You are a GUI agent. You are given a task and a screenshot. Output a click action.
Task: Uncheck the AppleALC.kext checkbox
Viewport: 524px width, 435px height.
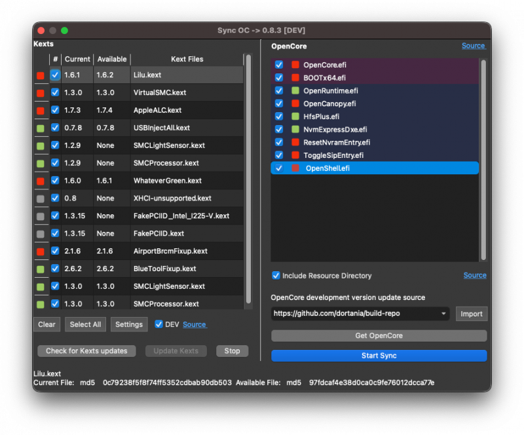pyautogui.click(x=55, y=110)
